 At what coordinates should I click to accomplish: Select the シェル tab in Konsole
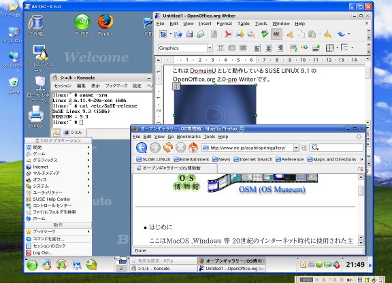coord(73,133)
